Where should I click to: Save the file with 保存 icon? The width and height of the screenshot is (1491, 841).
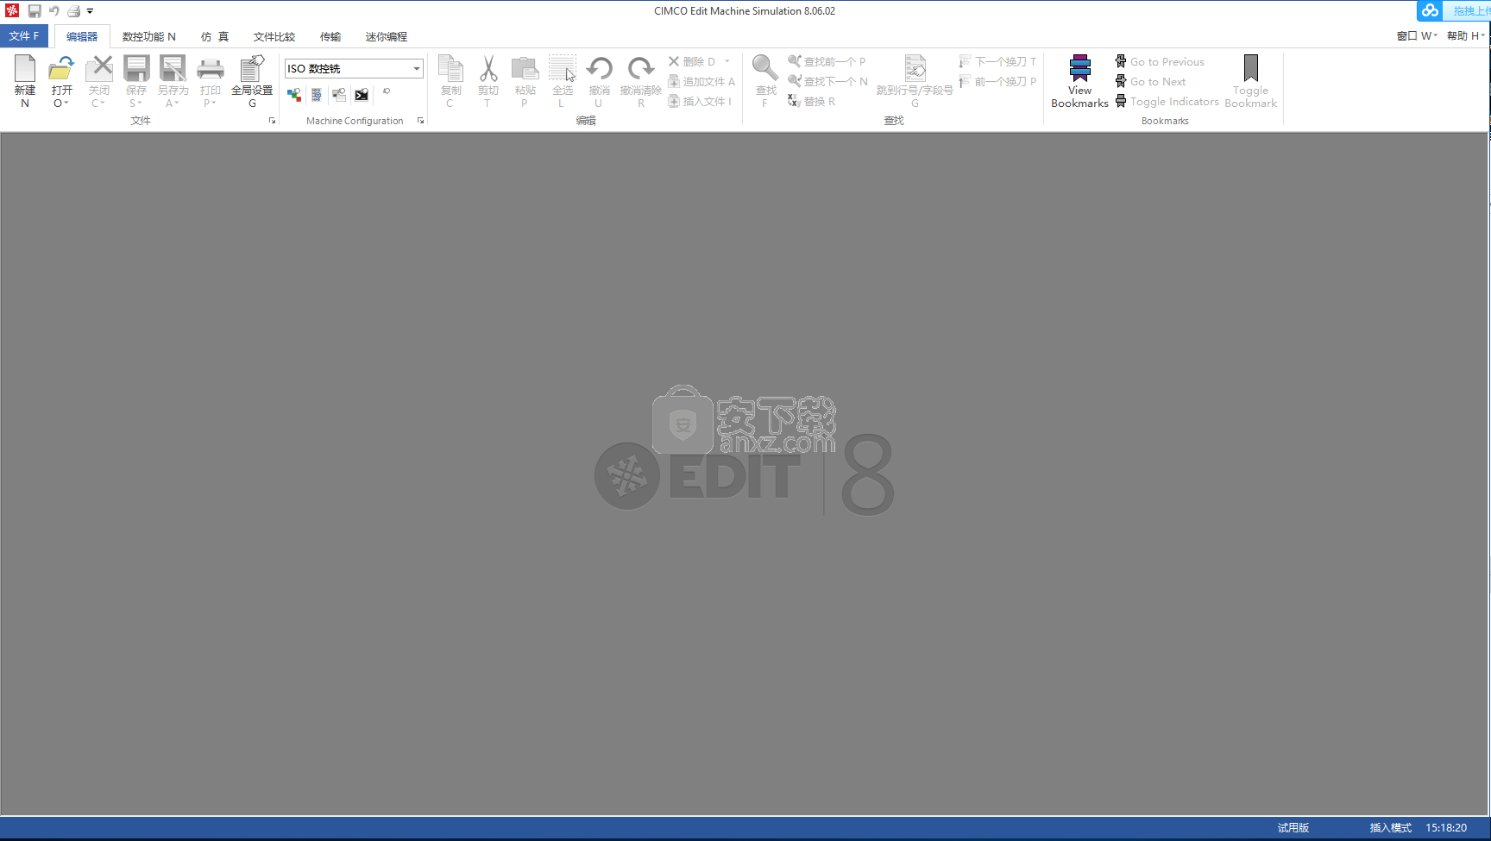tap(136, 69)
